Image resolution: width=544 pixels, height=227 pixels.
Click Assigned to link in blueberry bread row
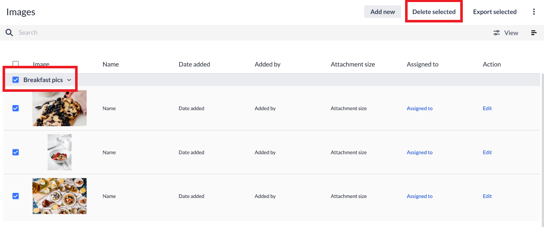pos(419,109)
